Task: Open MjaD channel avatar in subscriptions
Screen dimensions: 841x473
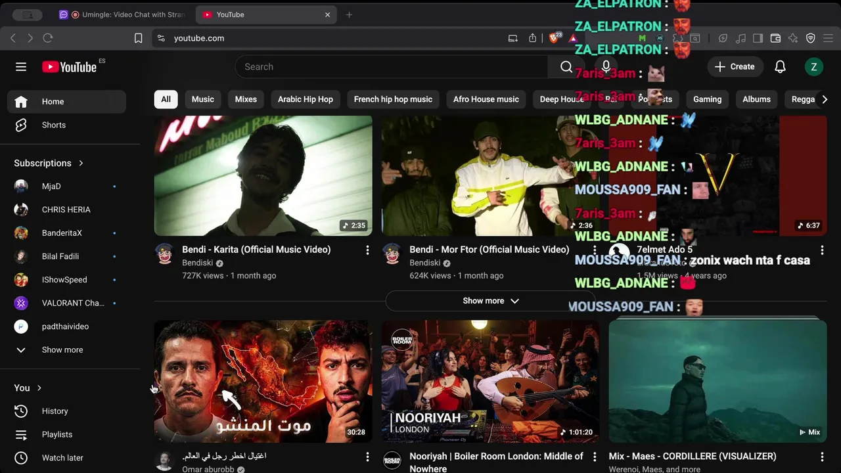Action: point(21,186)
